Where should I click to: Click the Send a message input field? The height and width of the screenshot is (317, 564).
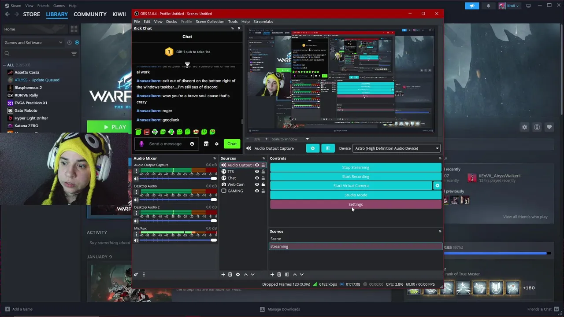coord(167,144)
